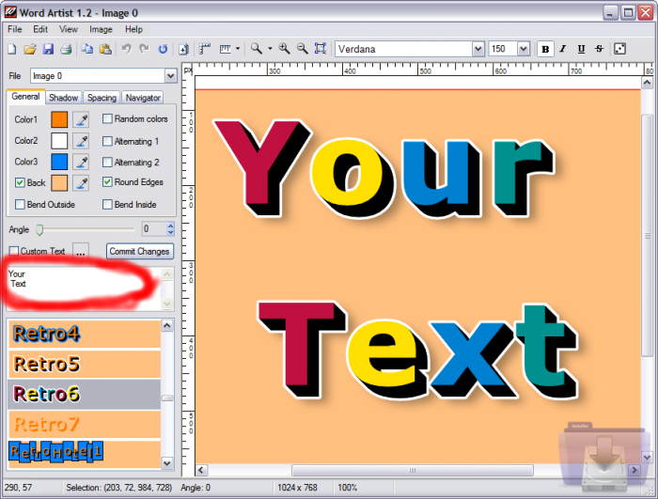Screen dimensions: 658x499
Task: Click the magnifier zoom tool icon
Action: coord(256,49)
